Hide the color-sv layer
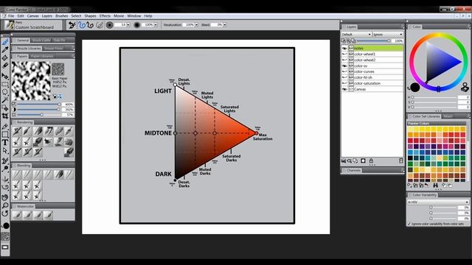 coord(344,66)
